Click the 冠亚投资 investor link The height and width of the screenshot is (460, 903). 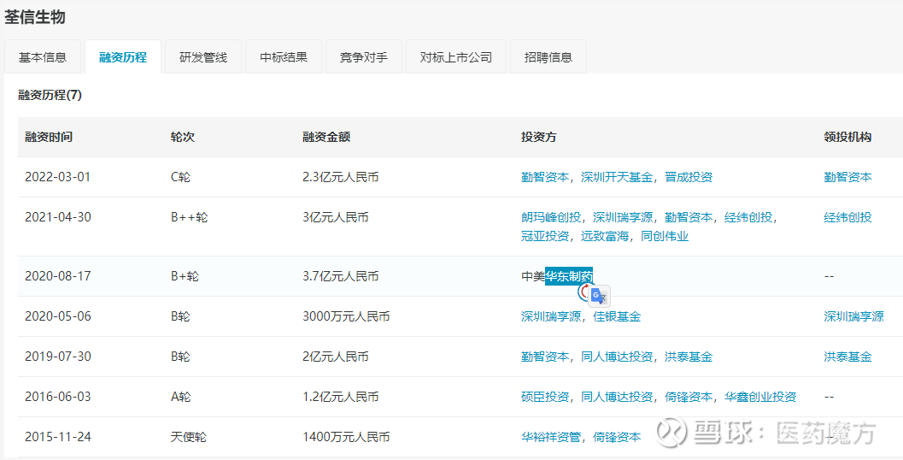[545, 236]
